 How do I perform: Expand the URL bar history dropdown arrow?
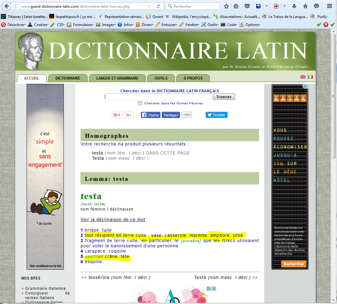[149, 6]
